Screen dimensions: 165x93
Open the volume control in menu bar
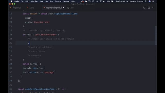point(104,1)
